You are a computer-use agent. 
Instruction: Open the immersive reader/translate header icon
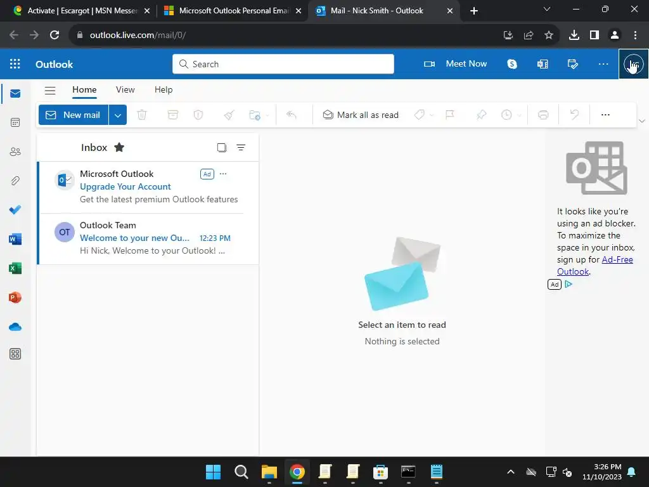543,64
